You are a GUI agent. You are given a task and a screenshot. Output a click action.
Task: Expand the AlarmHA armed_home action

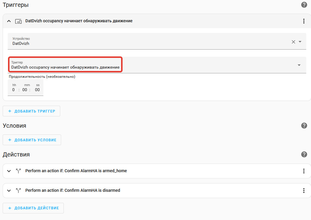tap(9, 171)
